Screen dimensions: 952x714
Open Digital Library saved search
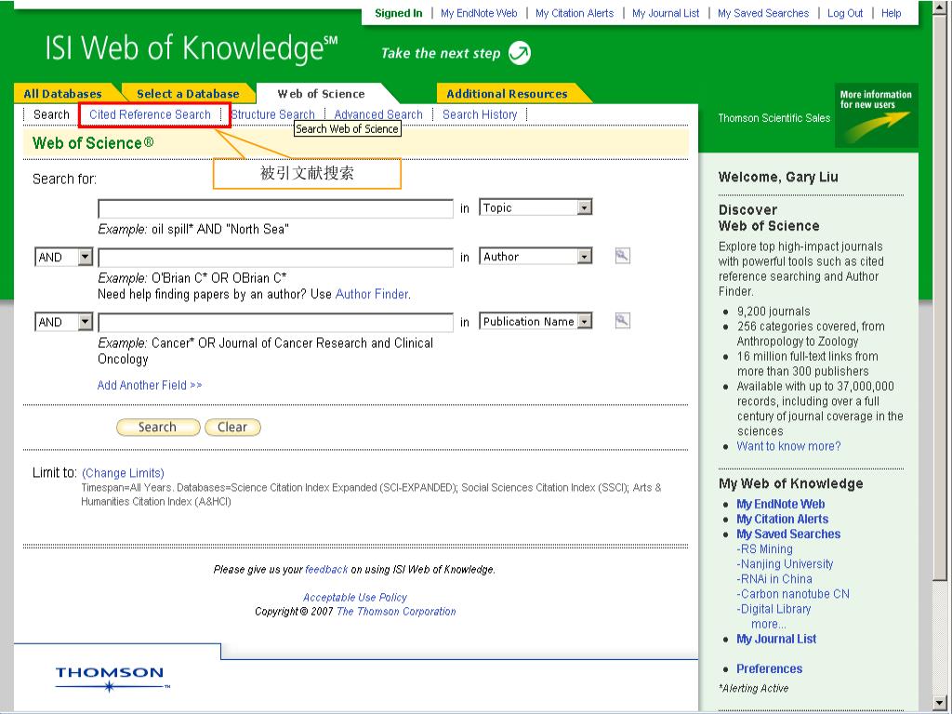coord(773,609)
